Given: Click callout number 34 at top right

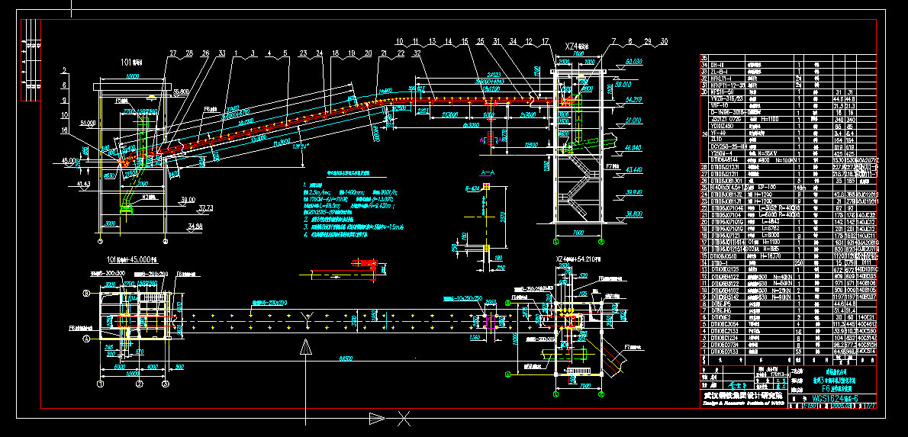Looking at the screenshot, I should [x=513, y=42].
